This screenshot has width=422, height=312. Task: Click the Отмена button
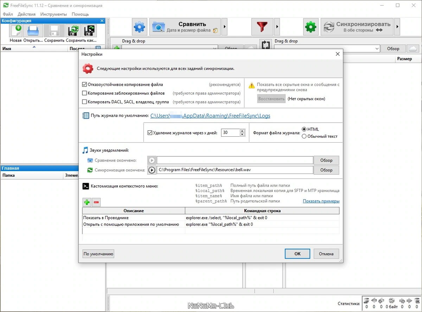pyautogui.click(x=326, y=254)
